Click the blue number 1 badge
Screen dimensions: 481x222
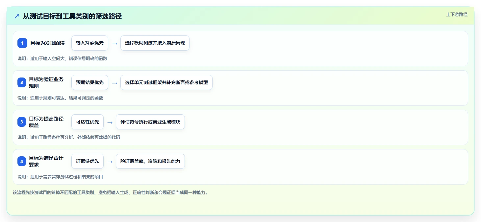pos(22,43)
